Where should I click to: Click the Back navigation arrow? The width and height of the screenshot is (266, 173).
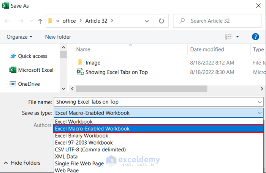[7, 21]
